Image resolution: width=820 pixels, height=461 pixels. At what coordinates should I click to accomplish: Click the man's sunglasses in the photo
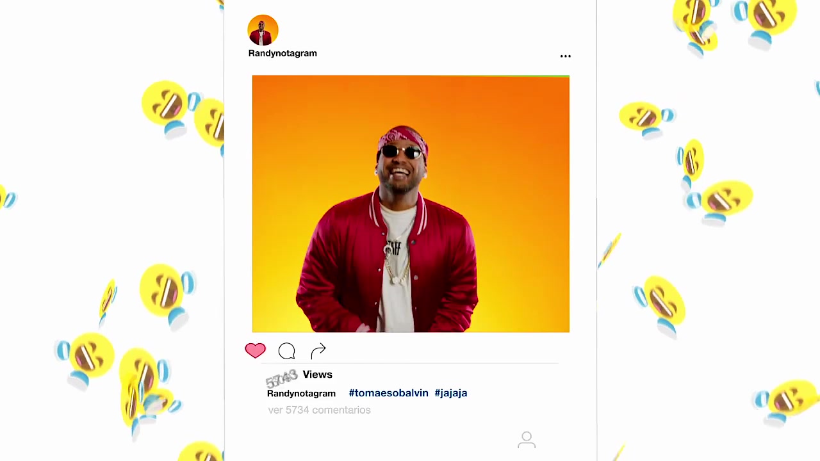[402, 152]
